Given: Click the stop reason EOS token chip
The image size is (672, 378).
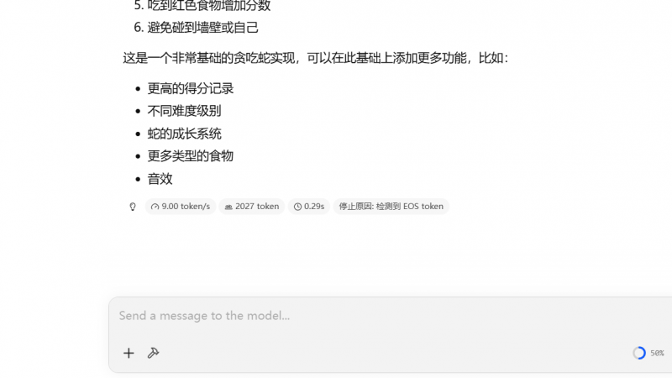Looking at the screenshot, I should (x=391, y=207).
